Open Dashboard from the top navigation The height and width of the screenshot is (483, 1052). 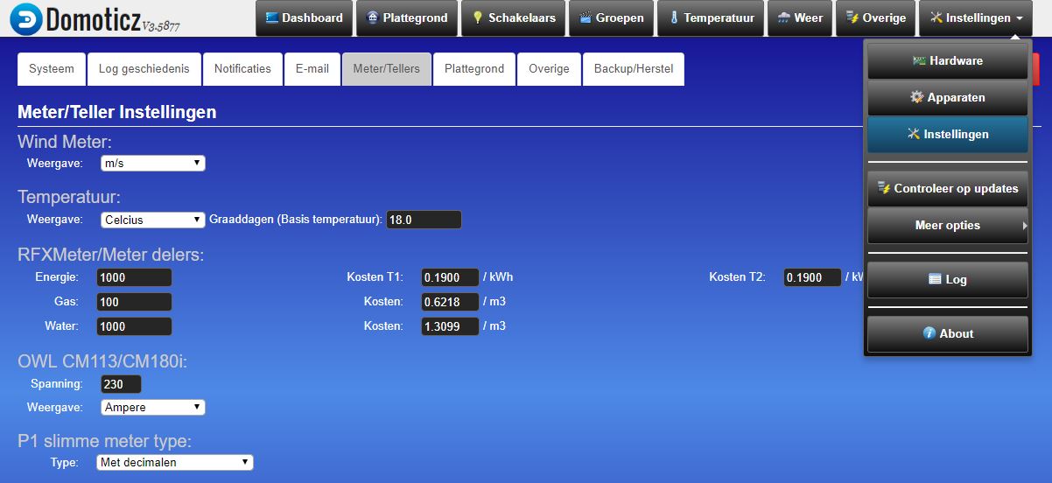(x=304, y=18)
